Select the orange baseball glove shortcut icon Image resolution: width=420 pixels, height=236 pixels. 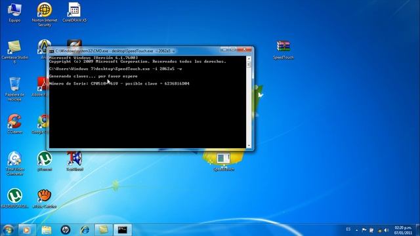45,199
